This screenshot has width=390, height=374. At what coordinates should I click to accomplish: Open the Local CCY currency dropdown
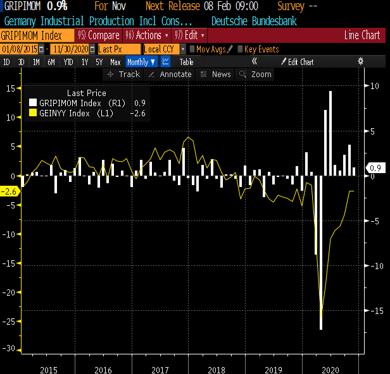pyautogui.click(x=183, y=49)
